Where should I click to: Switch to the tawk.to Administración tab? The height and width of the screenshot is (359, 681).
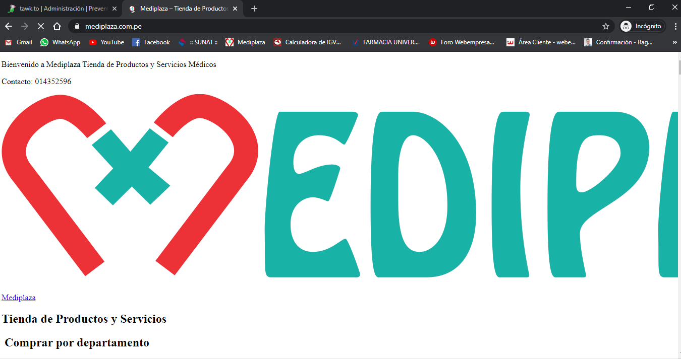pos(62,9)
